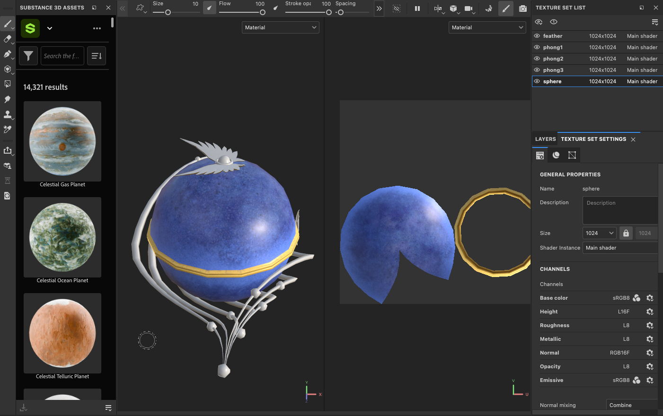Open the left viewport Material dropdown
663x416 pixels.
click(280, 27)
